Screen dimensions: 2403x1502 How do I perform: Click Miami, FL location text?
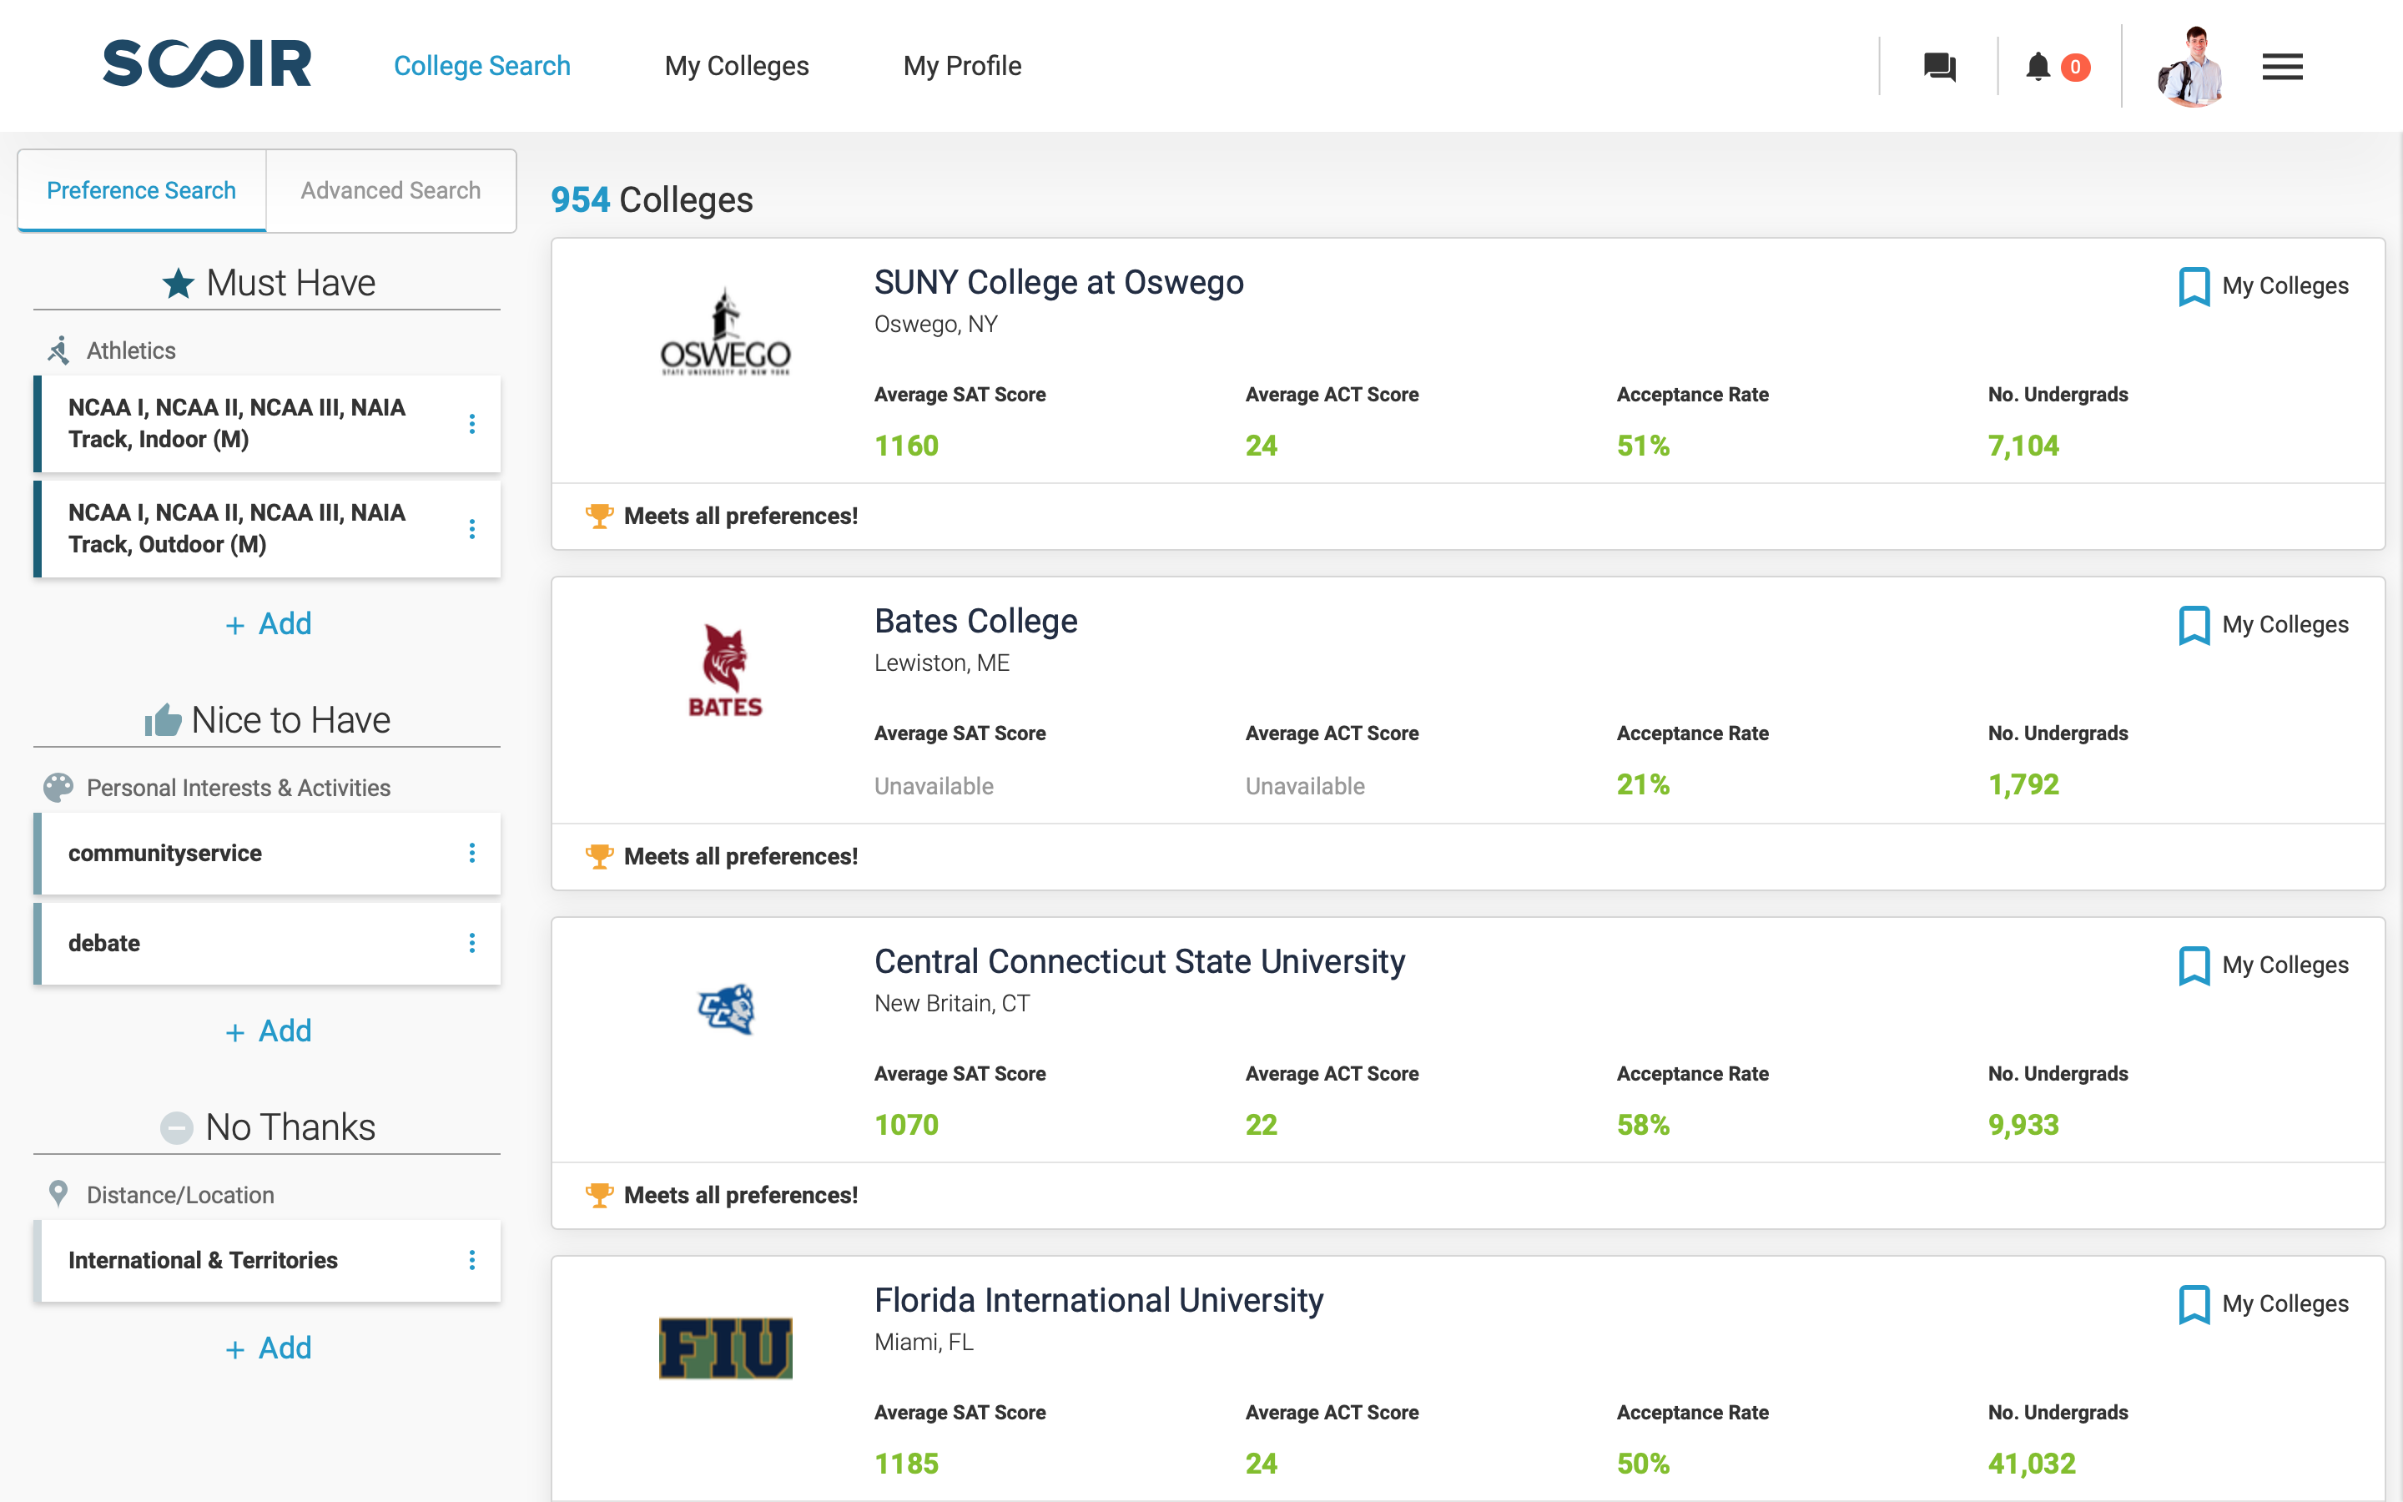tap(924, 1342)
